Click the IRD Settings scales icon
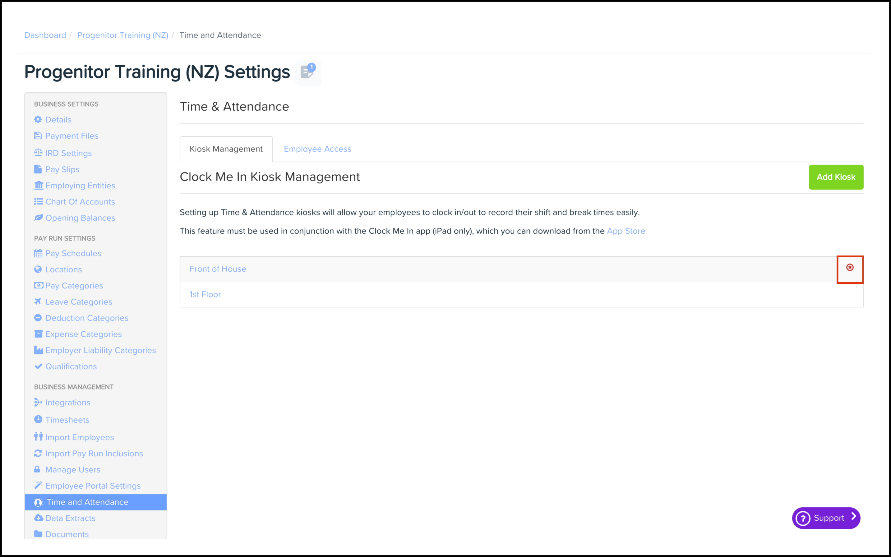 pyautogui.click(x=38, y=153)
